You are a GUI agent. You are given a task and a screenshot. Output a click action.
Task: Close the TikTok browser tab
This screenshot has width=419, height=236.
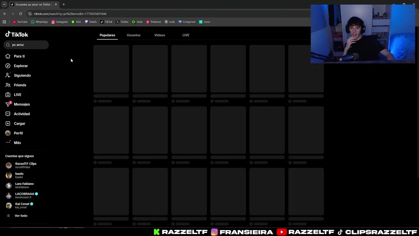tap(56, 5)
